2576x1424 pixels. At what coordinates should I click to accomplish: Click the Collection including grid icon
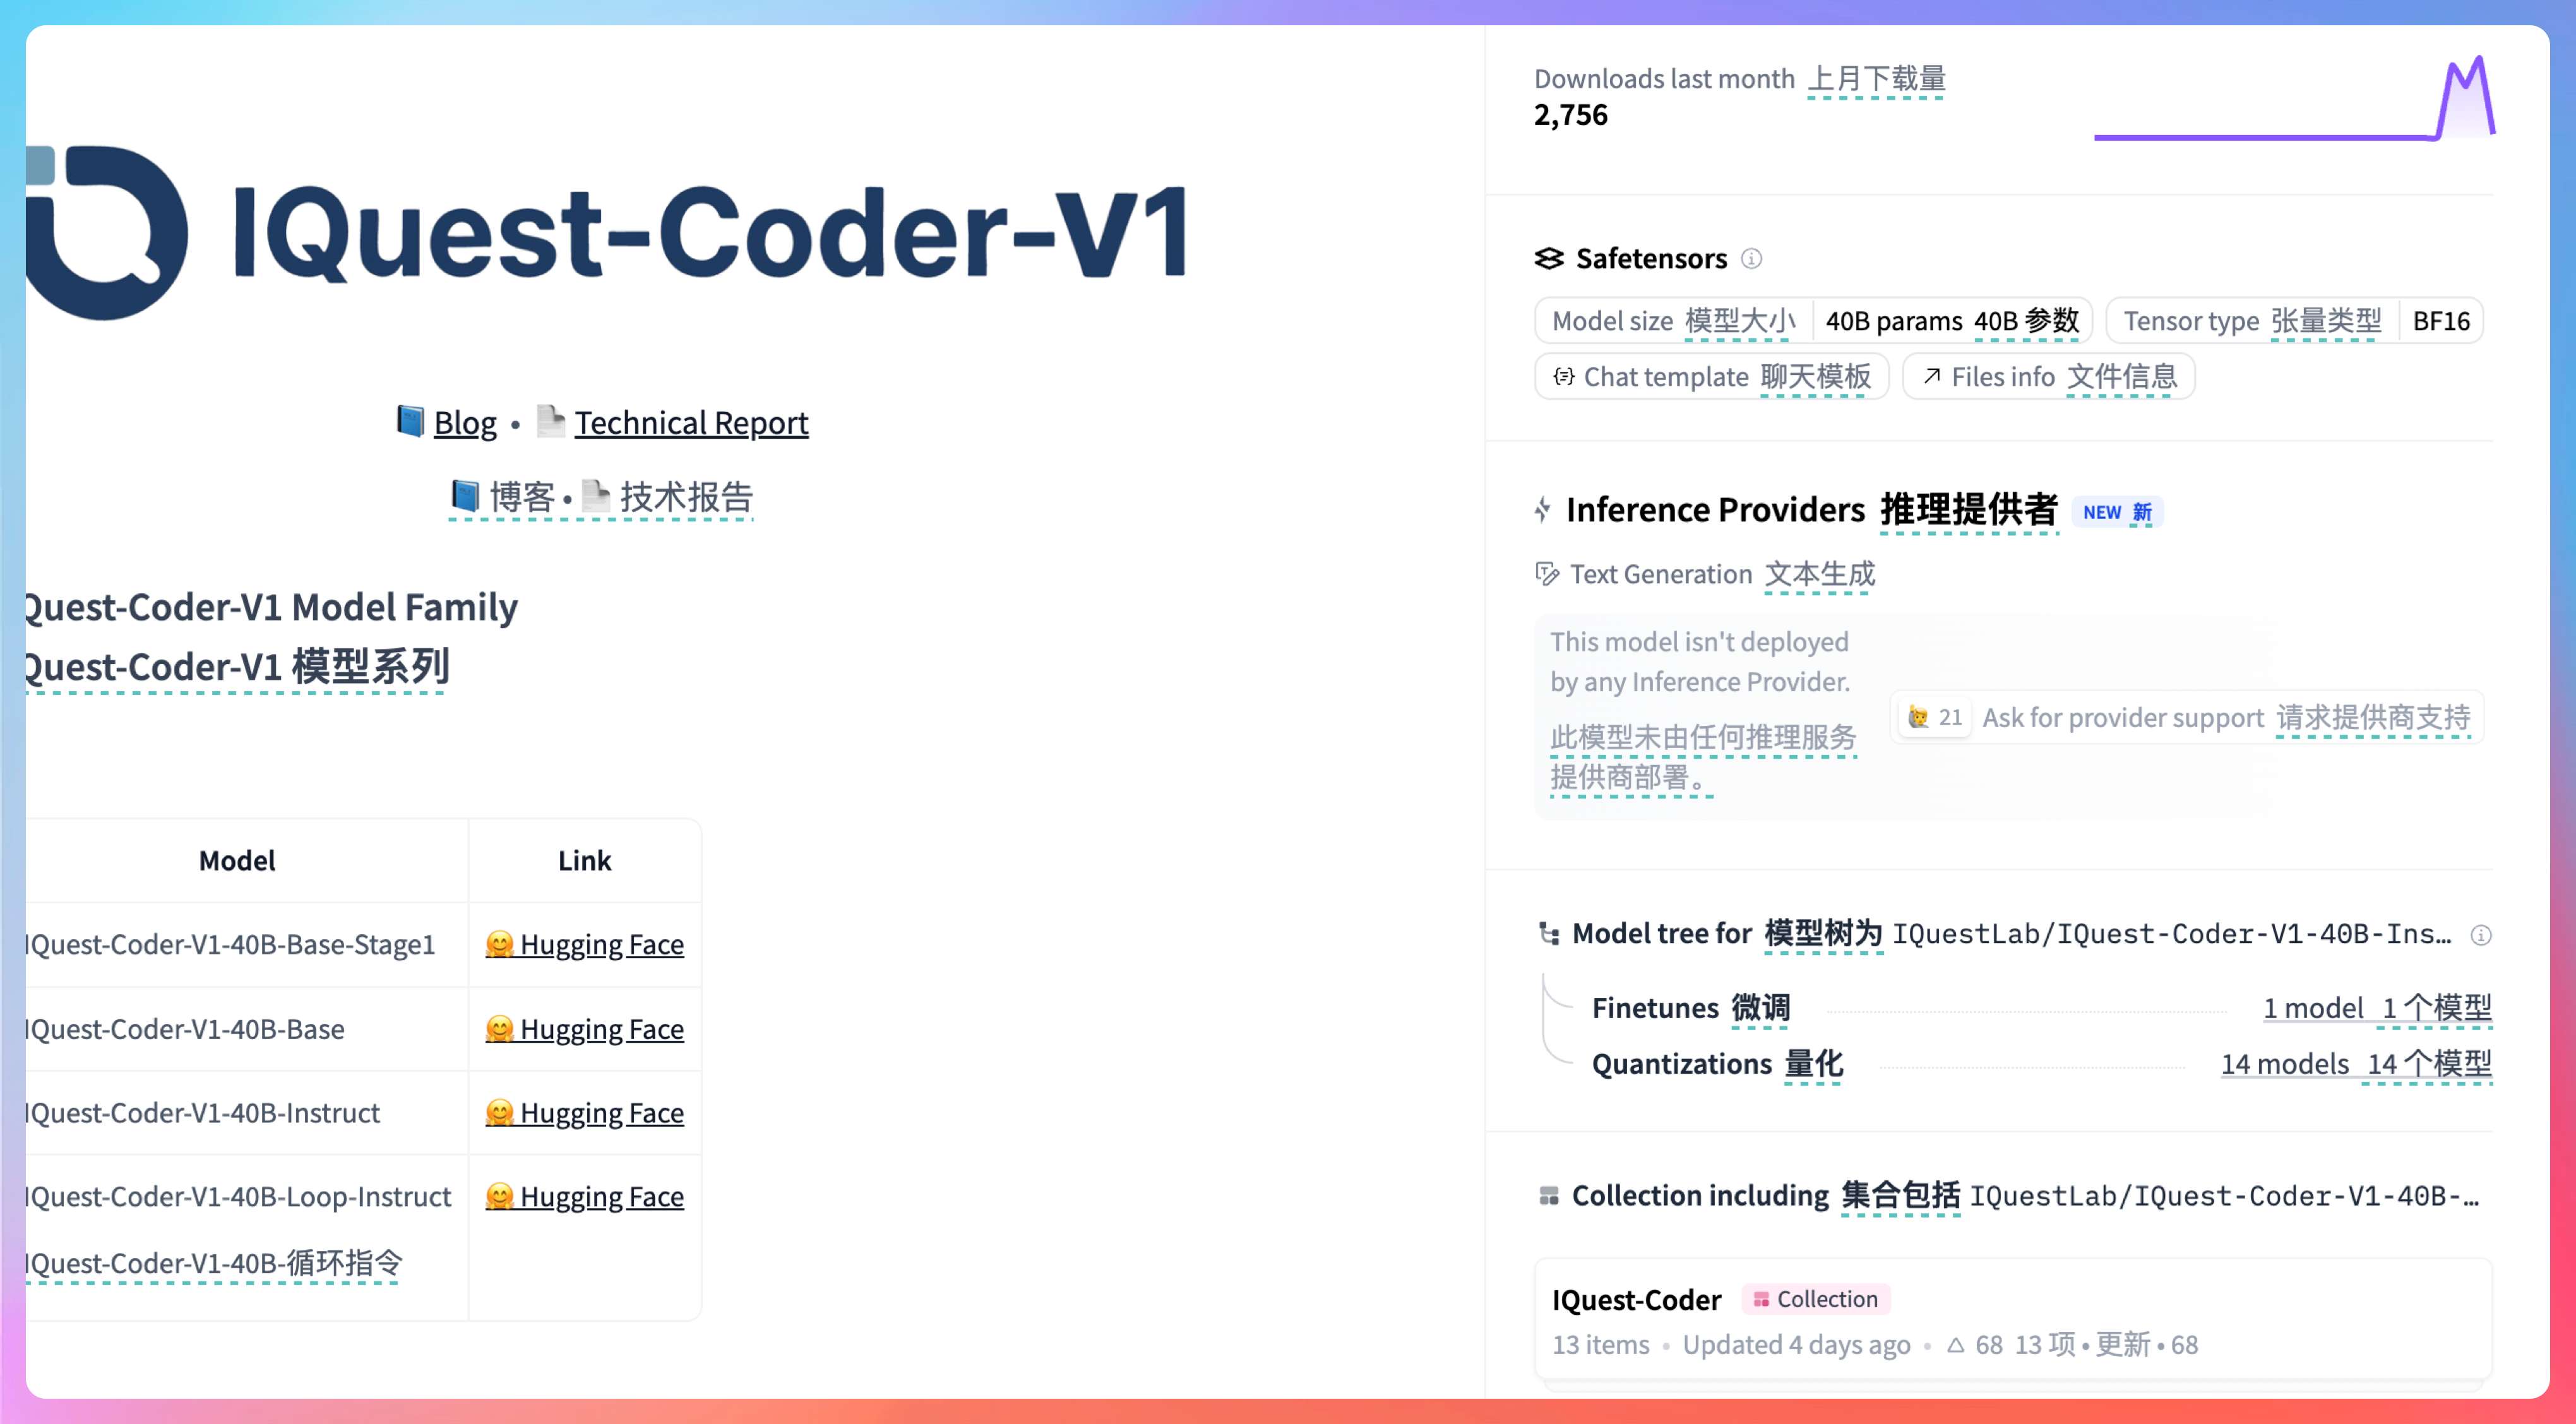(1549, 1196)
